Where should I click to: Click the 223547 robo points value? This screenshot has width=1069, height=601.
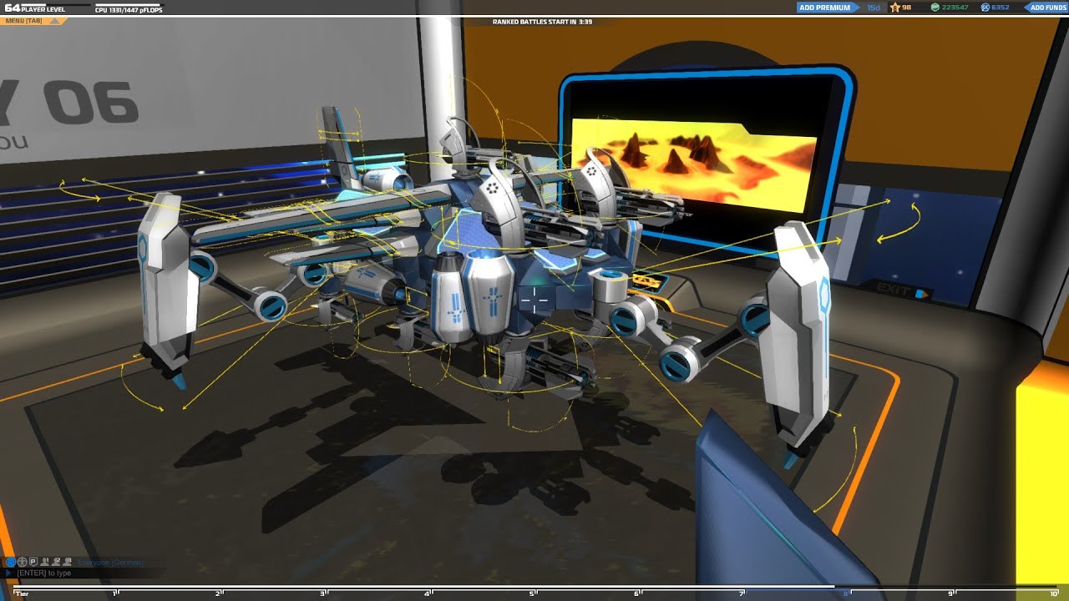pos(955,8)
